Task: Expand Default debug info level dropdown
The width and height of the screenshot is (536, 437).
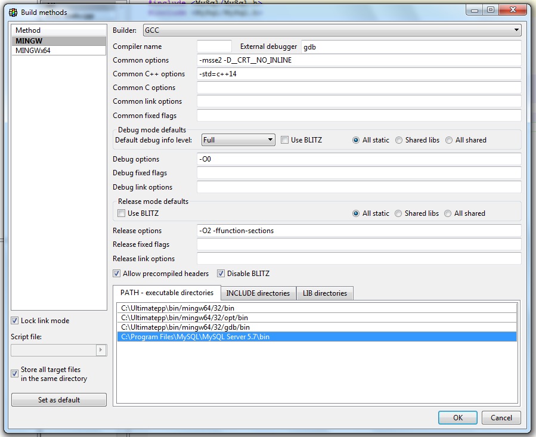Action: [x=238, y=140]
